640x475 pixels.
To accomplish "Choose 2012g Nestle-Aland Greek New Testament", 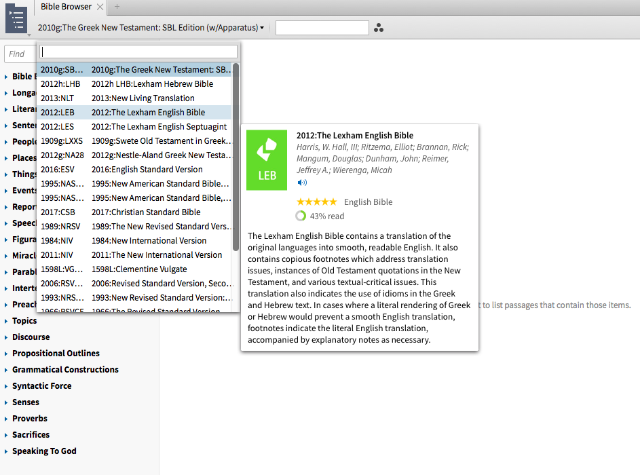I will click(134, 155).
